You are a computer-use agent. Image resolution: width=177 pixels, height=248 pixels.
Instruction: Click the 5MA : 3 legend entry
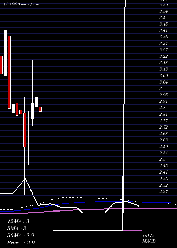(17, 229)
